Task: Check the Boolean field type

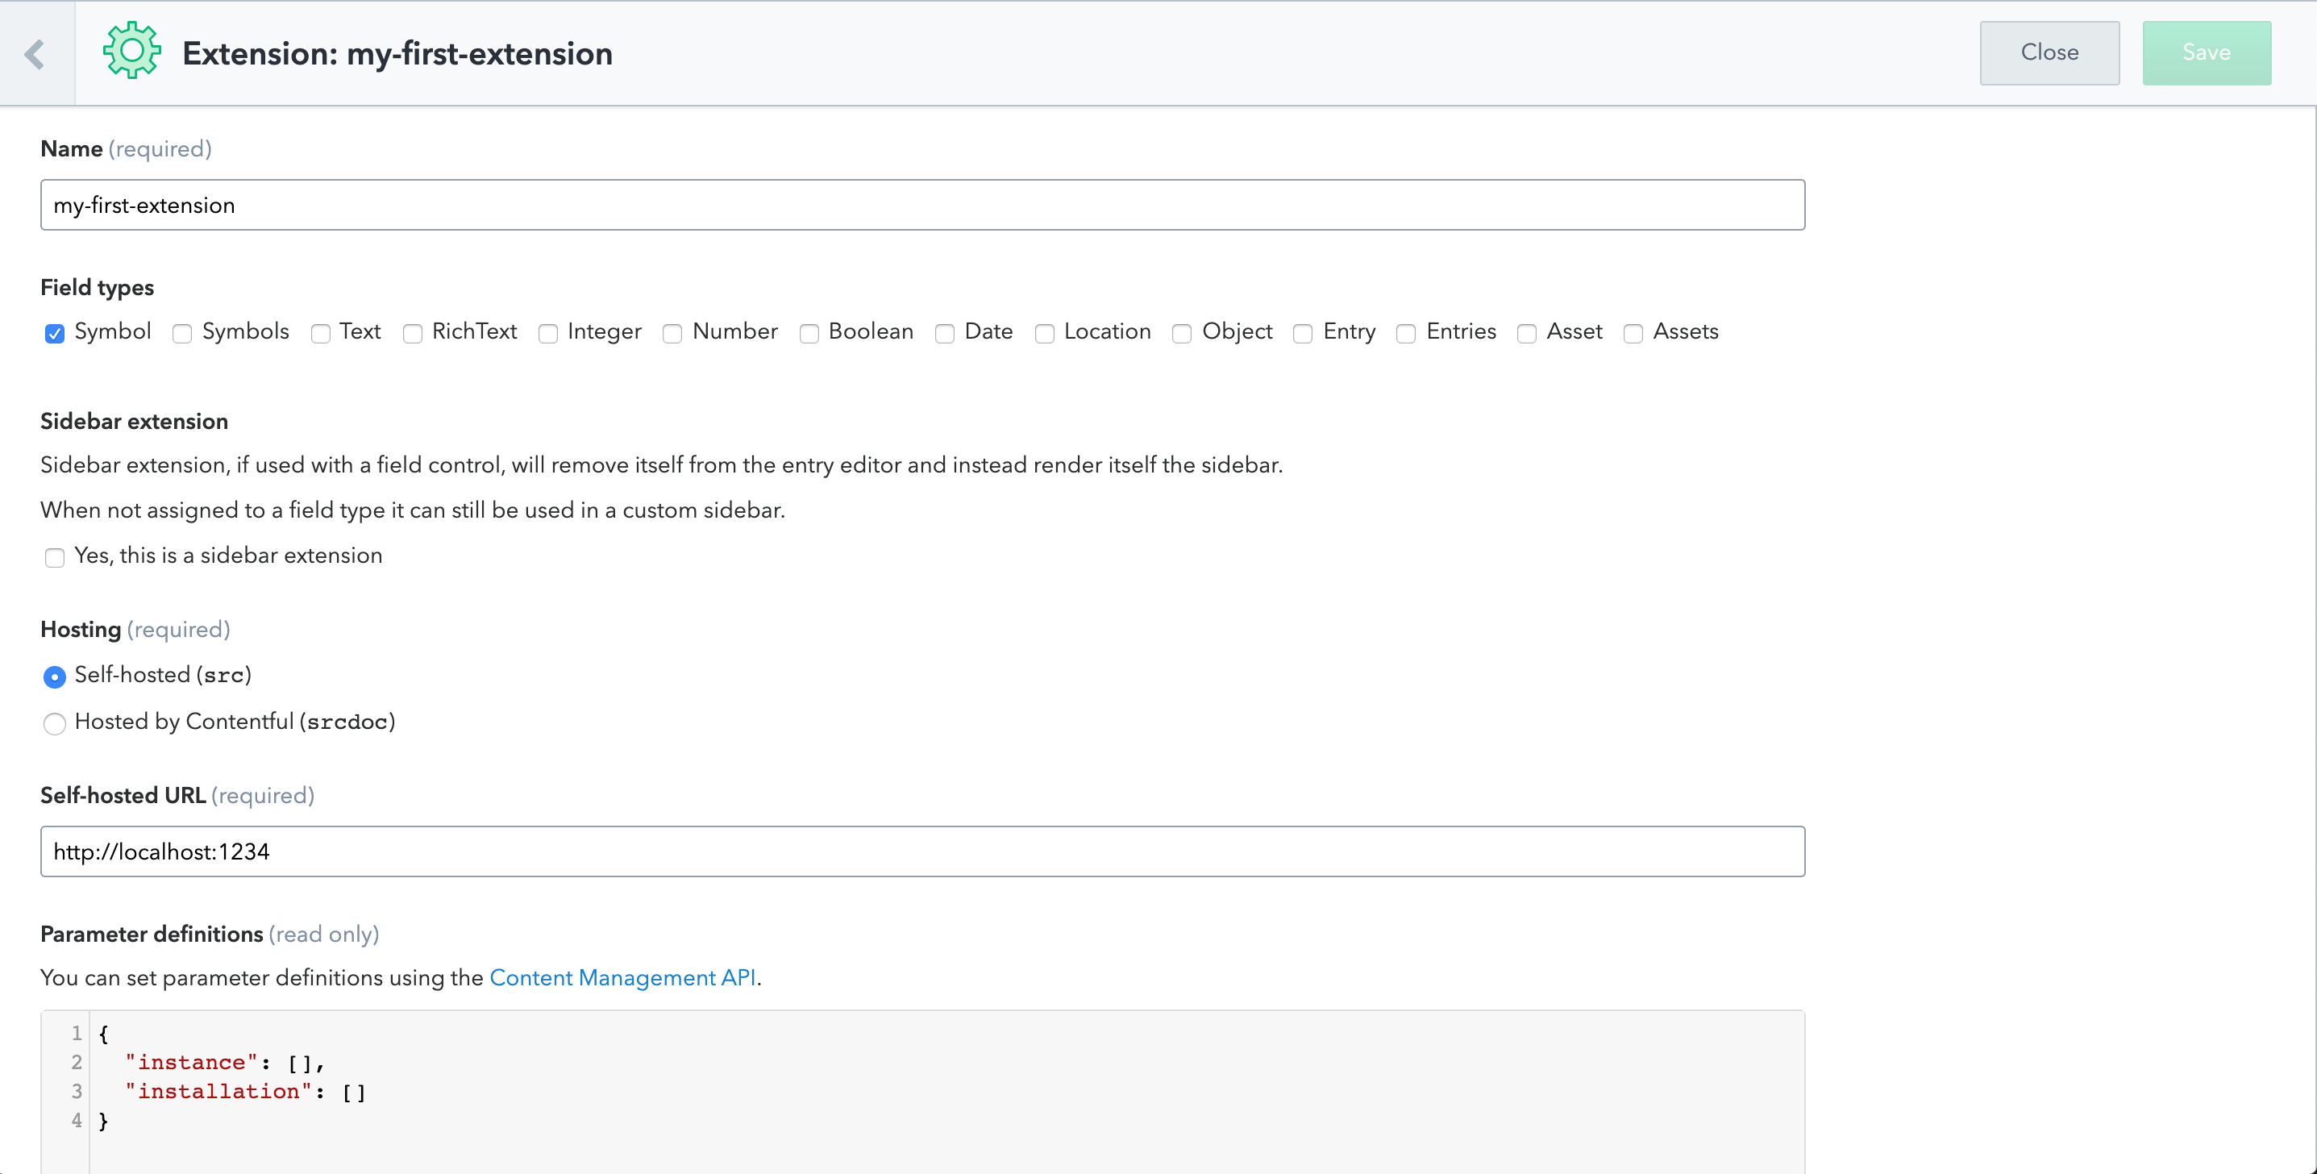Action: (809, 334)
